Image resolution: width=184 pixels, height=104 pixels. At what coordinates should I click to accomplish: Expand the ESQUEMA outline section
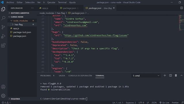(x=15, y=99)
